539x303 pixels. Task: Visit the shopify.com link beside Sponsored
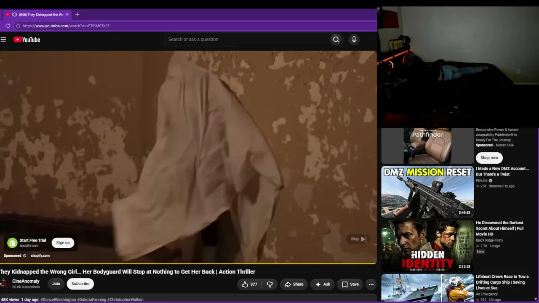tap(40, 256)
